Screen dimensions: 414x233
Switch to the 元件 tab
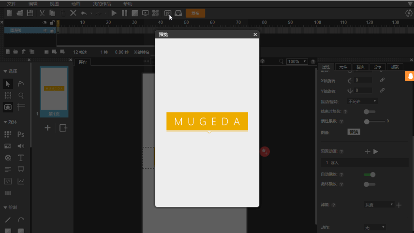pos(343,67)
